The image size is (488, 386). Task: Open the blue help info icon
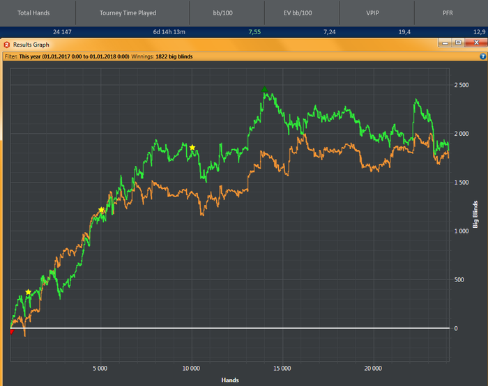click(482, 56)
